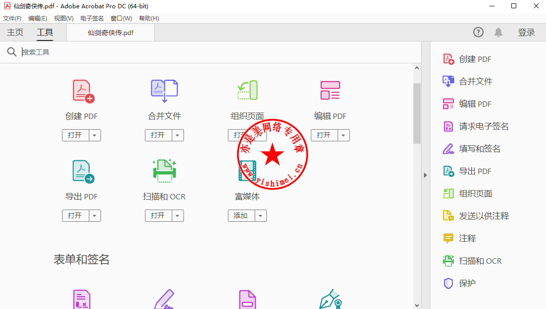This screenshot has height=309, width=546.
Task: Open the 编辑(E) menu
Action: click(x=38, y=19)
